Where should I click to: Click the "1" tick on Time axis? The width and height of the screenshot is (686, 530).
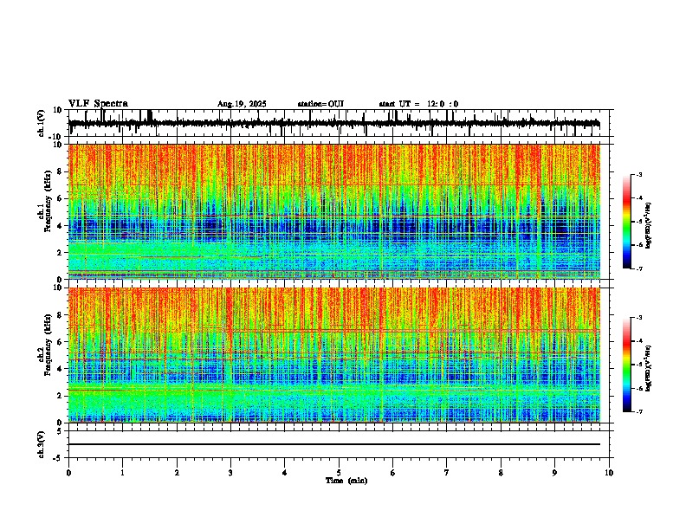(122, 473)
